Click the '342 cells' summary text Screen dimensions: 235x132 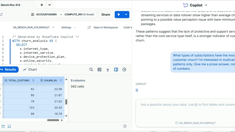[x=77, y=87]
